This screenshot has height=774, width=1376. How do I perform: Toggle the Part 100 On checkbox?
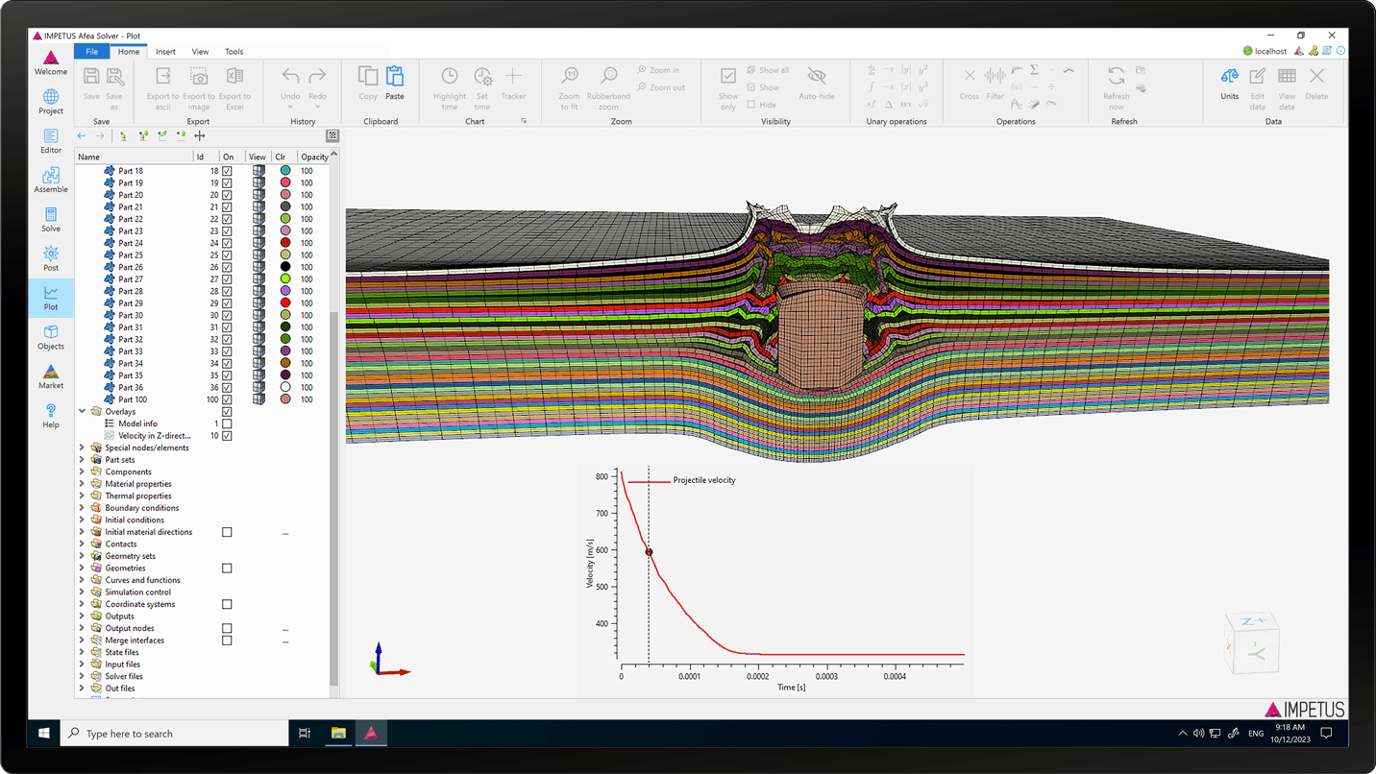pos(227,399)
